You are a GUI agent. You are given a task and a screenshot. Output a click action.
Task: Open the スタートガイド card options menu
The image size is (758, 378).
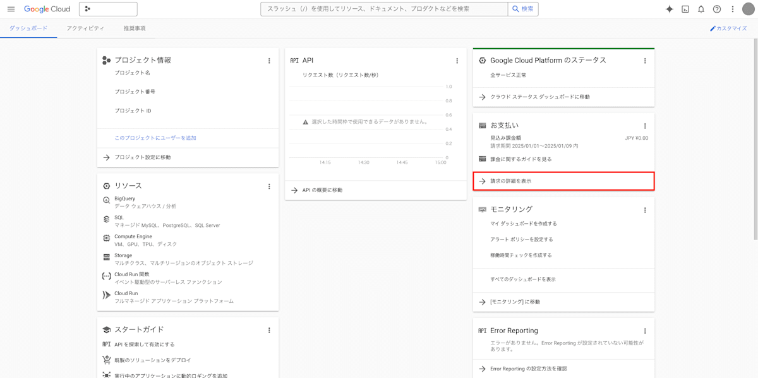pos(269,330)
